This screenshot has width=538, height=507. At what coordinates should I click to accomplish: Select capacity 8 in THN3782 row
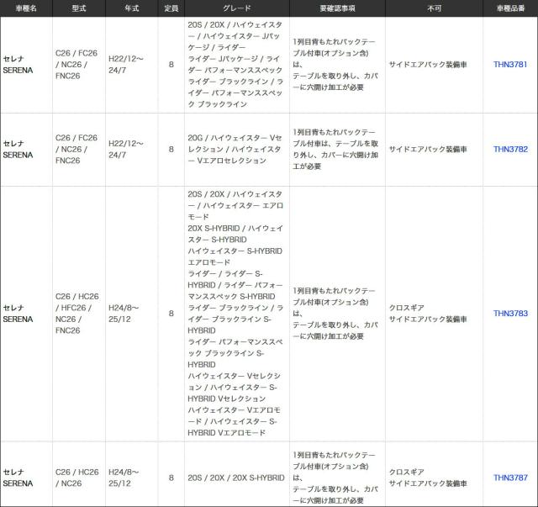click(171, 150)
